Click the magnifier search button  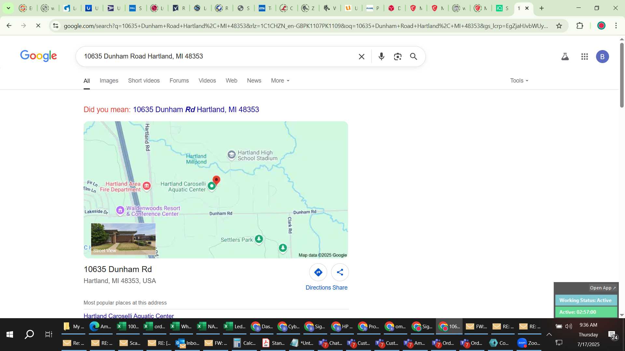[x=413, y=57]
